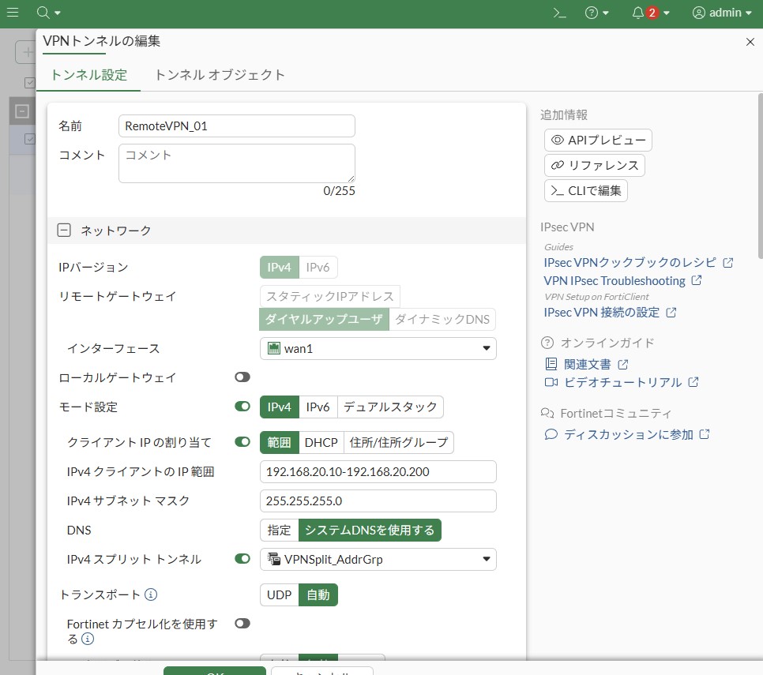Turn off the モード設定 toggle

242,407
